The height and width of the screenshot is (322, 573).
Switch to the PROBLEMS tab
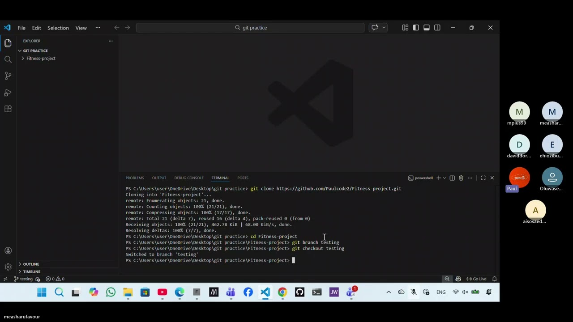(x=135, y=178)
